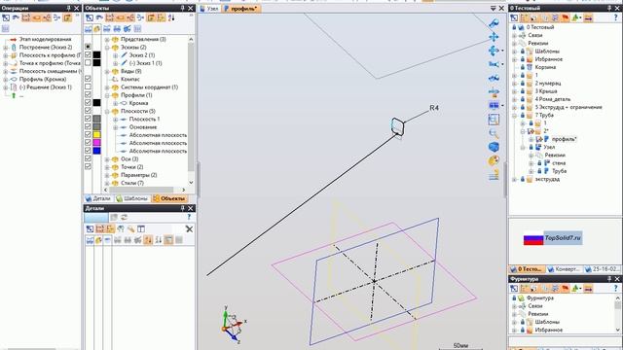This screenshot has width=623, height=350.
Task: Toggle the Основание plane visibility checkbox
Action: pyautogui.click(x=88, y=126)
